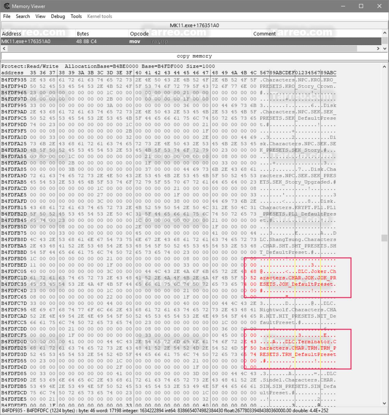
Task: Open the Search menu
Action: point(23,16)
